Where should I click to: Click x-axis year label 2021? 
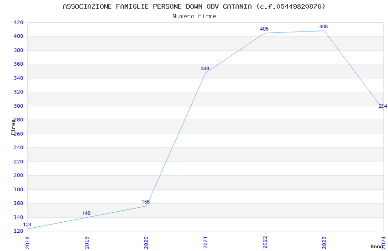(x=205, y=243)
